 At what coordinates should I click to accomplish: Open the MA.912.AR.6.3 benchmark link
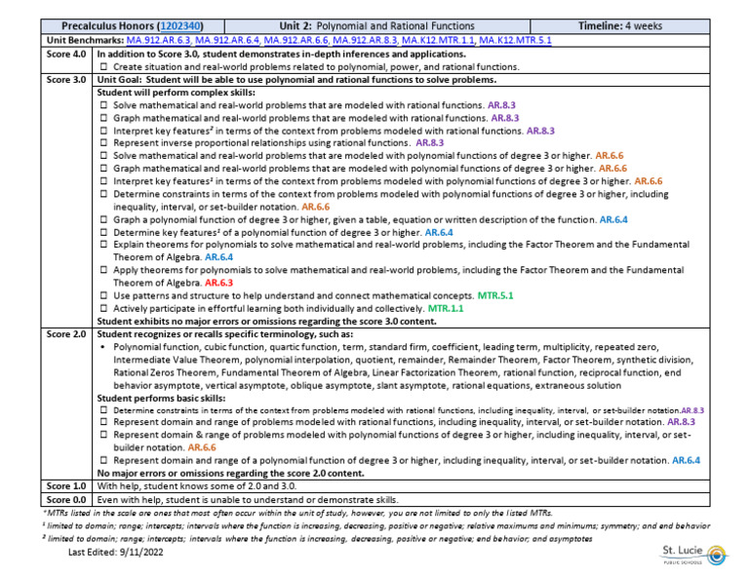pos(158,40)
